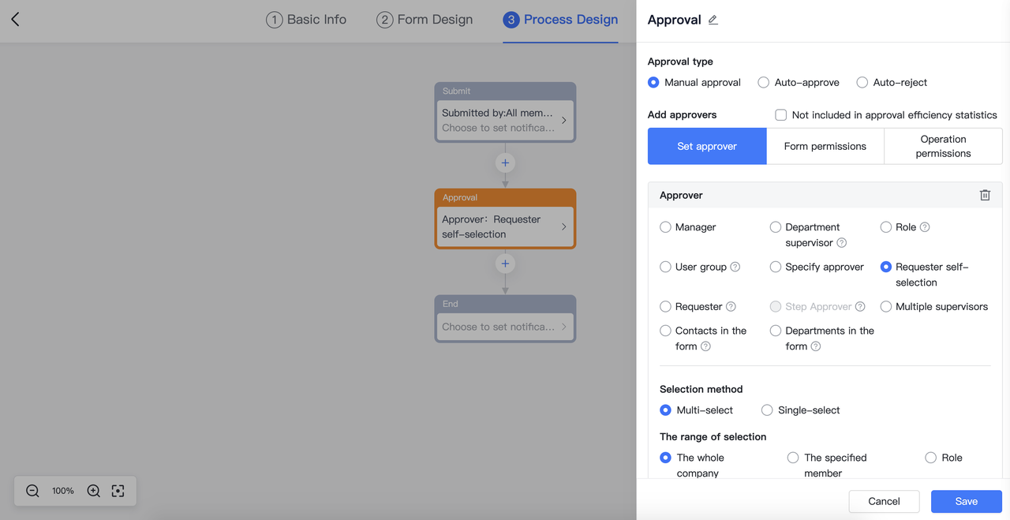Enable Not included in approval efficiency statistics
The width and height of the screenshot is (1010, 520).
point(780,115)
